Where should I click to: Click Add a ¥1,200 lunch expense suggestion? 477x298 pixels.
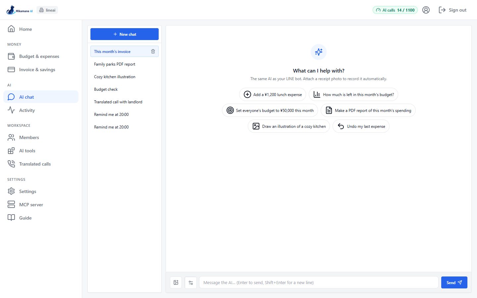click(x=273, y=94)
